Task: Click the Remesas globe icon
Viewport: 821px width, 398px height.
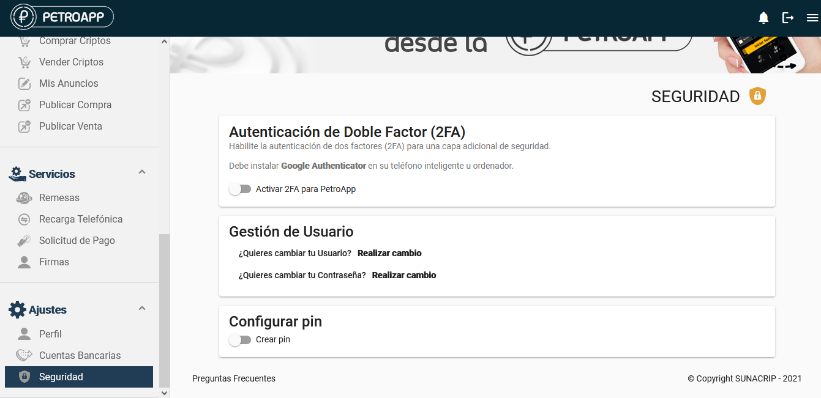Action: [24, 198]
